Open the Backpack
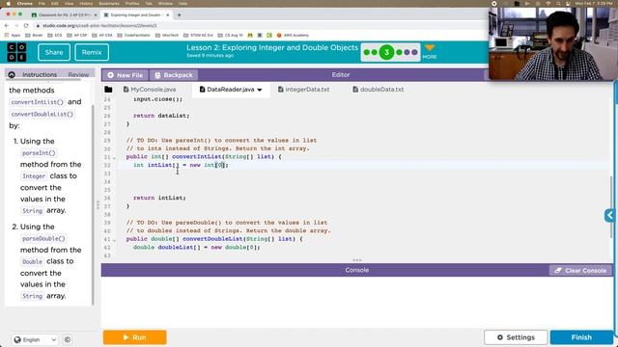The image size is (618, 347). 174,75
